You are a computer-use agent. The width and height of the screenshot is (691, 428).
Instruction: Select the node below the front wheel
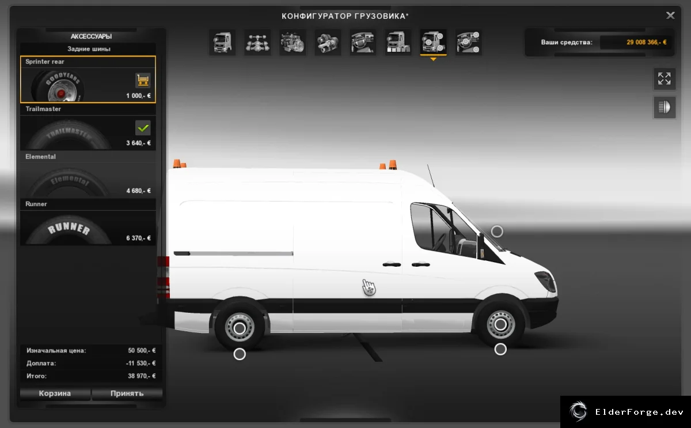click(x=500, y=349)
